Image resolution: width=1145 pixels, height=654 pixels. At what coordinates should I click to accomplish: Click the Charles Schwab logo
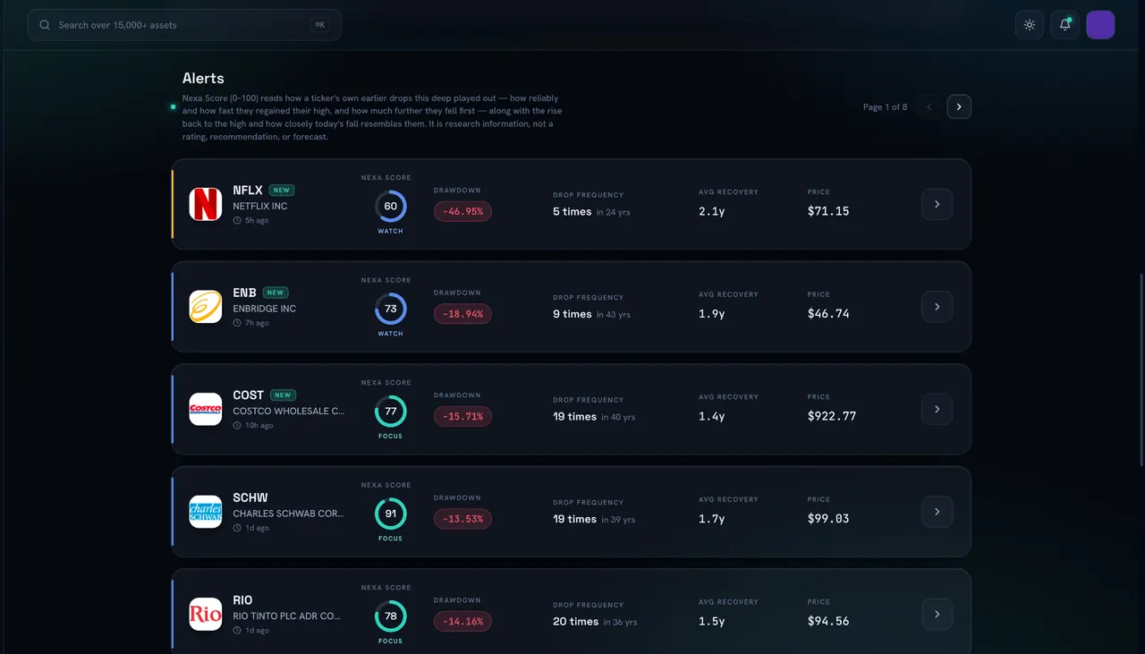tap(206, 512)
